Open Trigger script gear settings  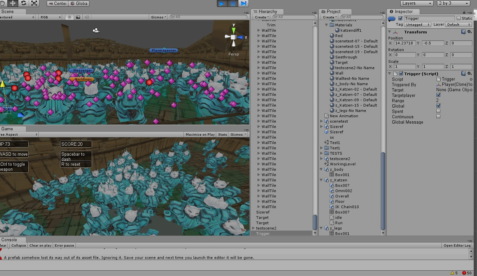[x=469, y=74]
